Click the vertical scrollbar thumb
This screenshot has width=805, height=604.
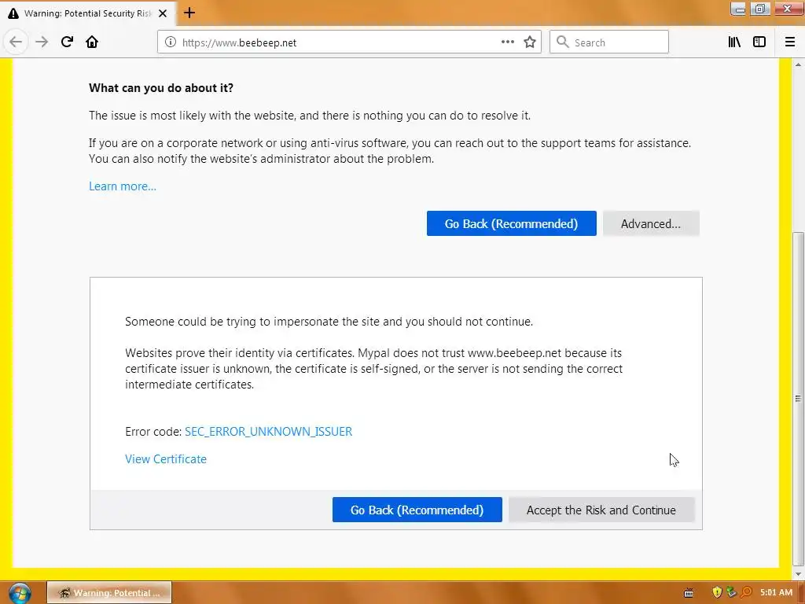coord(798,398)
